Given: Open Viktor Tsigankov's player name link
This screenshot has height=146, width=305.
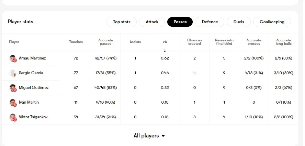Looking at the screenshot, I should (33, 117).
